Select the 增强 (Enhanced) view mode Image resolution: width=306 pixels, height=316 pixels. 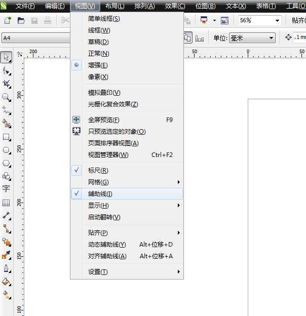pyautogui.click(x=98, y=65)
